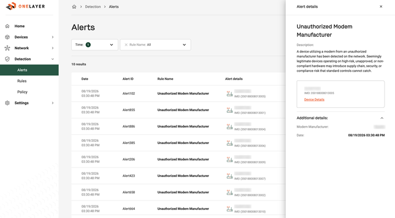Open the Policy page in sidebar
Viewport: 395px width, 218px height.
coord(22,92)
